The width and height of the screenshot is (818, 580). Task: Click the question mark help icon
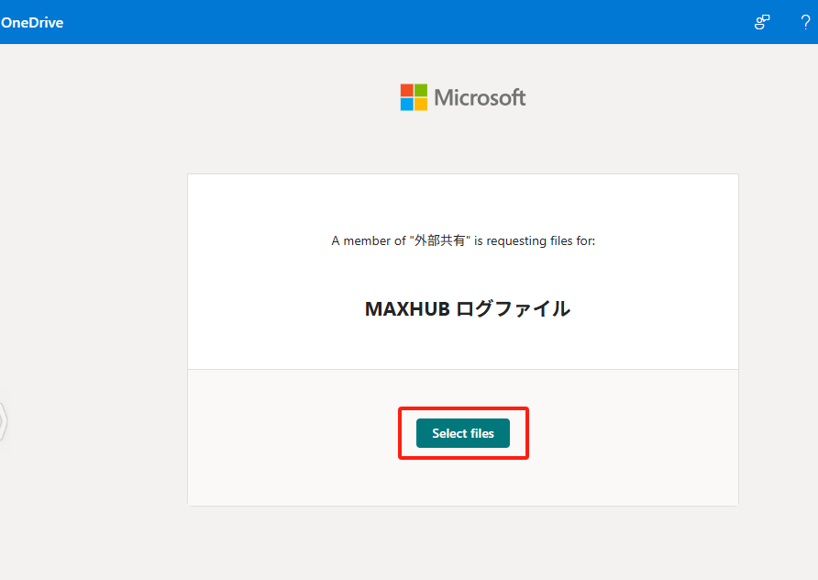tap(805, 22)
